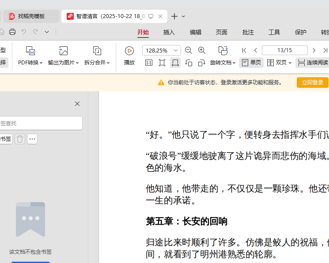The image size is (329, 263).
Task: Toggle fit width view icon
Action: tap(175, 63)
